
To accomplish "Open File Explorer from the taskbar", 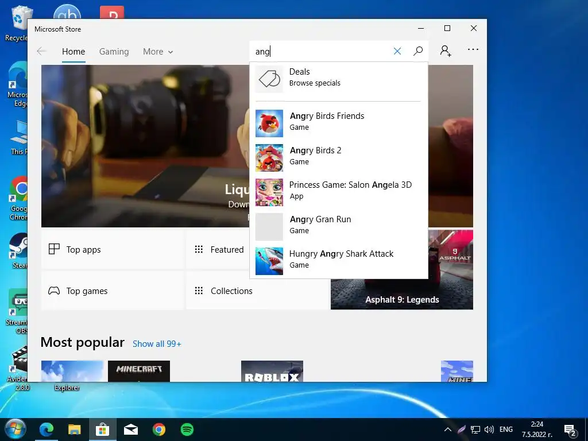I will (74, 430).
